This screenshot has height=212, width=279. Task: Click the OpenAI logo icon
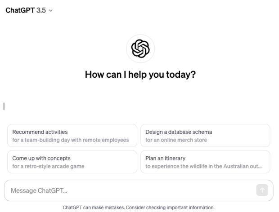139,47
